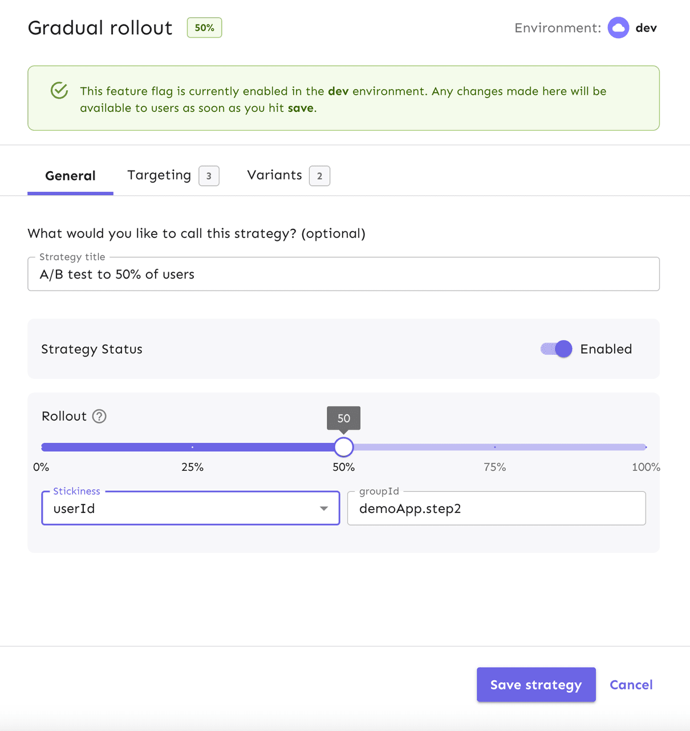This screenshot has height=731, width=690.
Task: Cancel editing the strategy
Action: (631, 685)
